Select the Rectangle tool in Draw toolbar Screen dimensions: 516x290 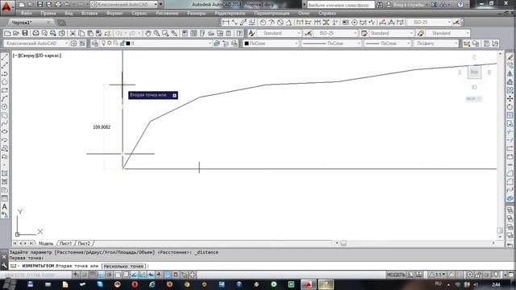(x=5, y=90)
